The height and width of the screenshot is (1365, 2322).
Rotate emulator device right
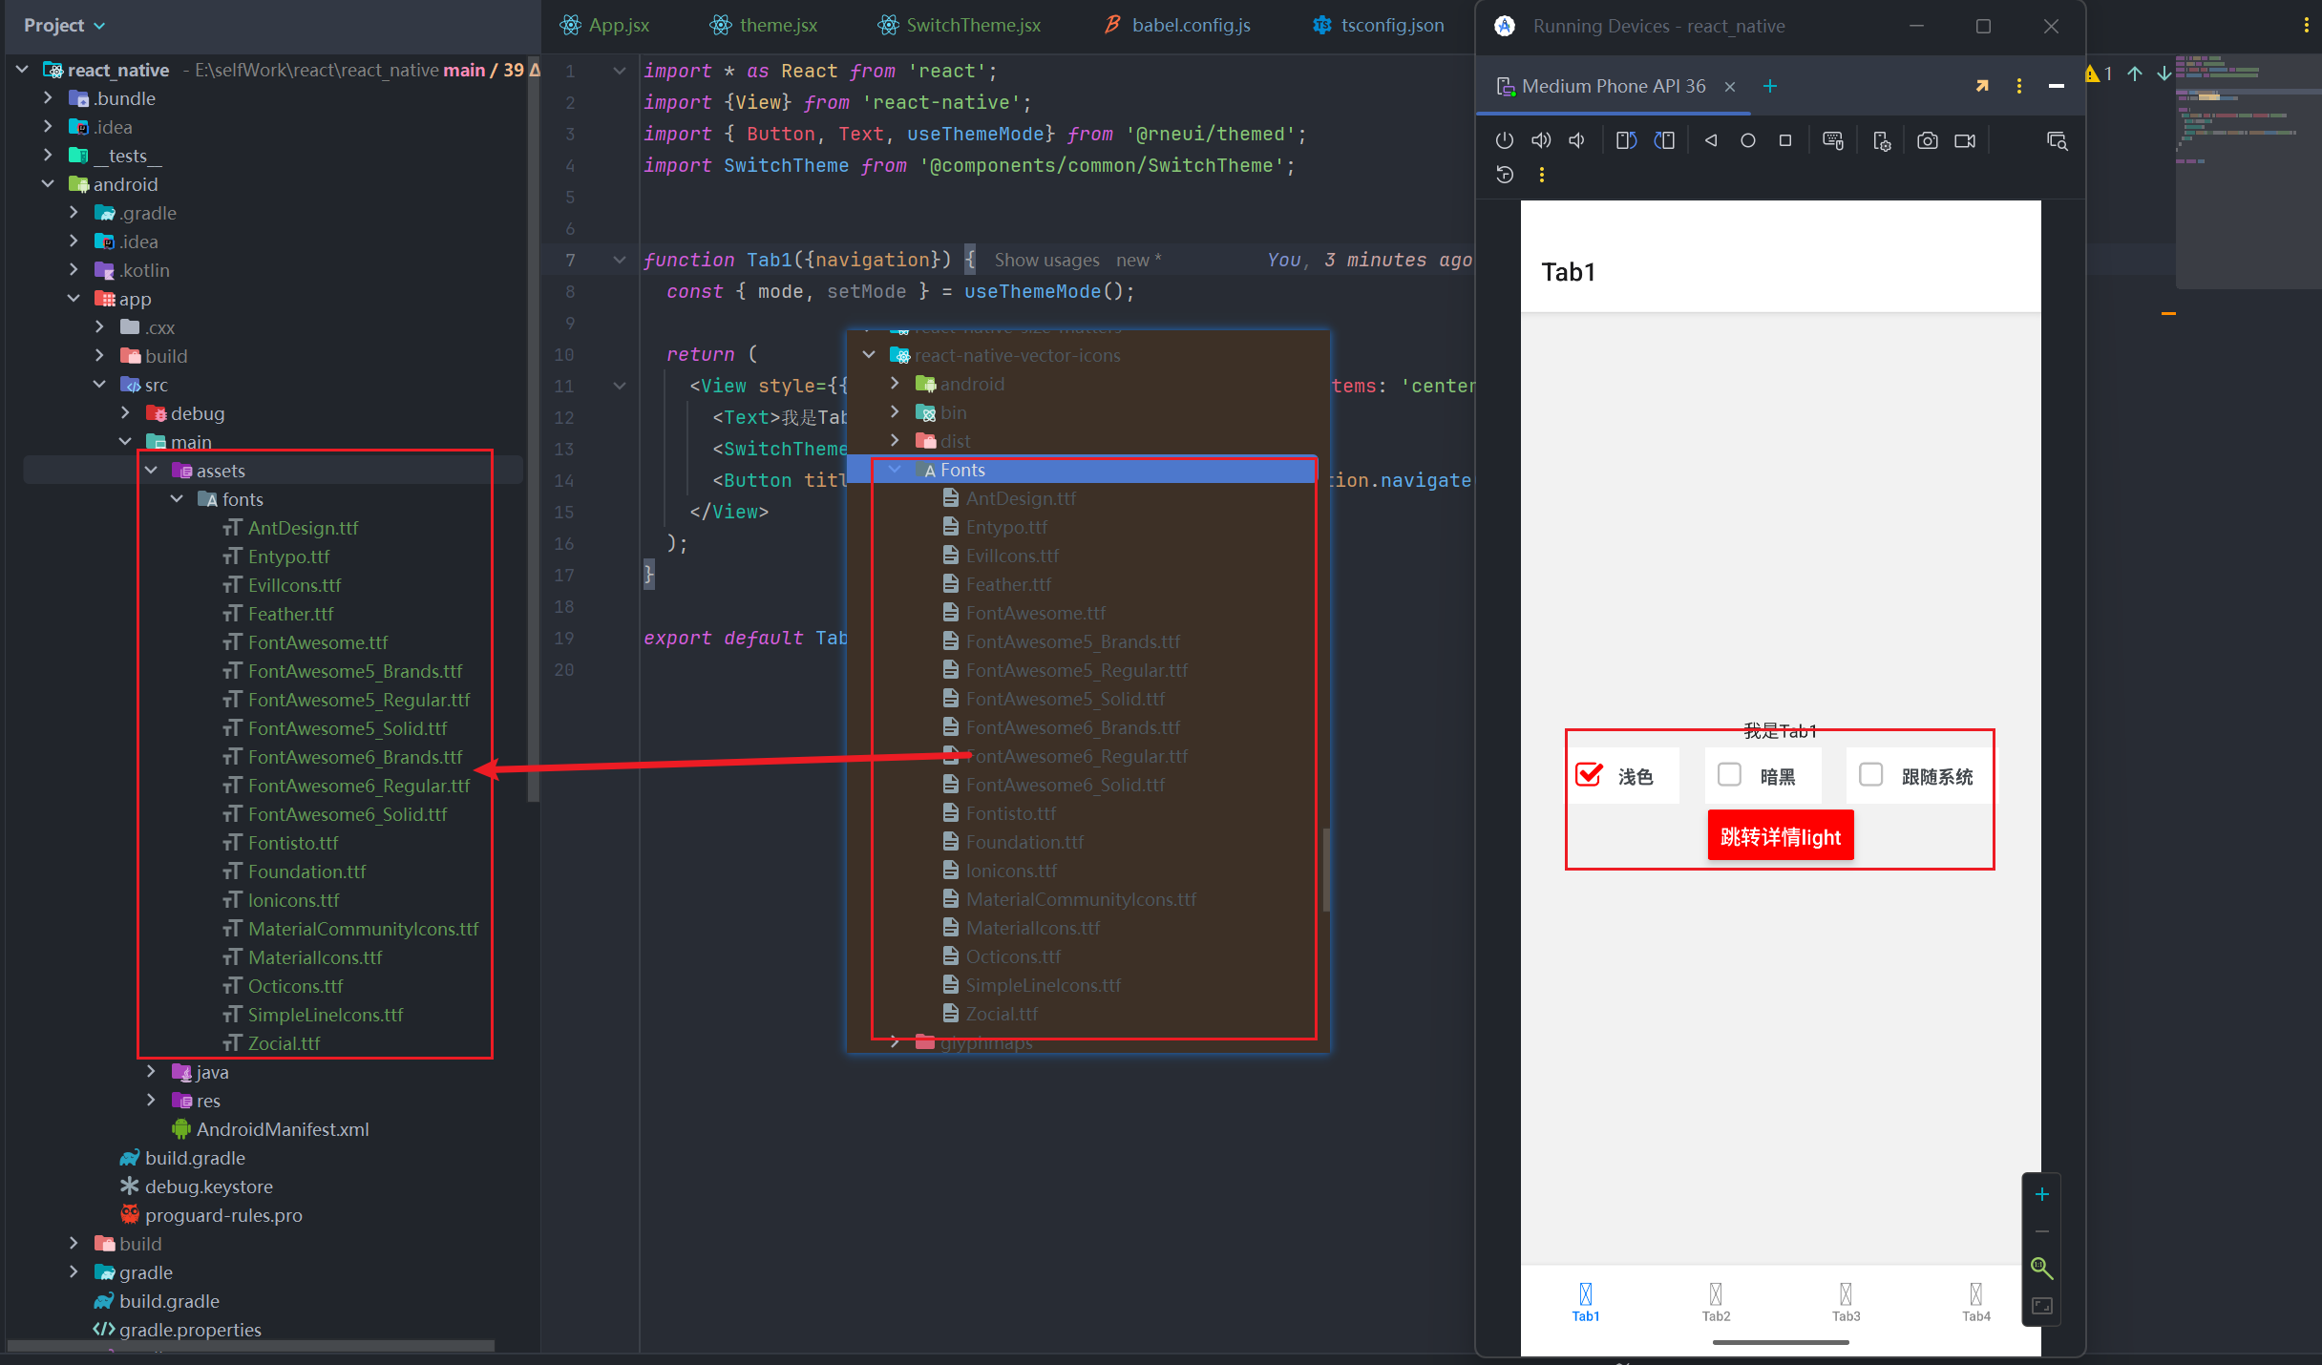click(1664, 140)
